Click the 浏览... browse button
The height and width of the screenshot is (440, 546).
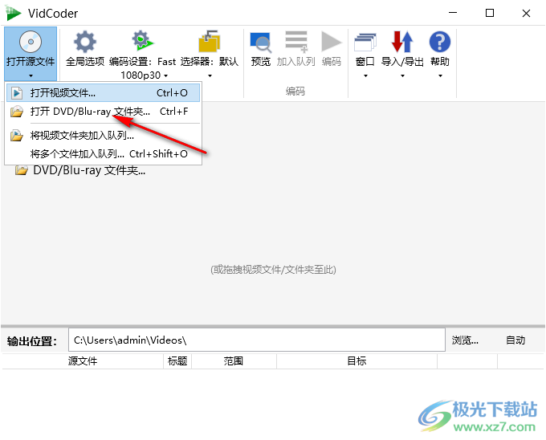tap(465, 340)
